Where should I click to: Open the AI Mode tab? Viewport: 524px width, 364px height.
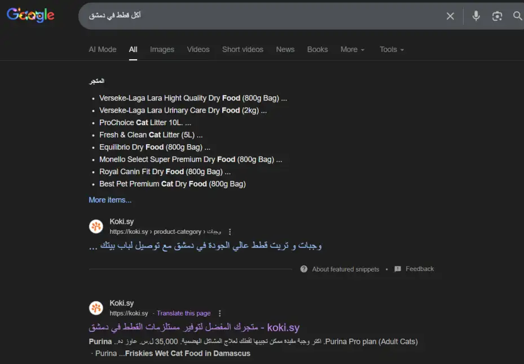(x=103, y=50)
